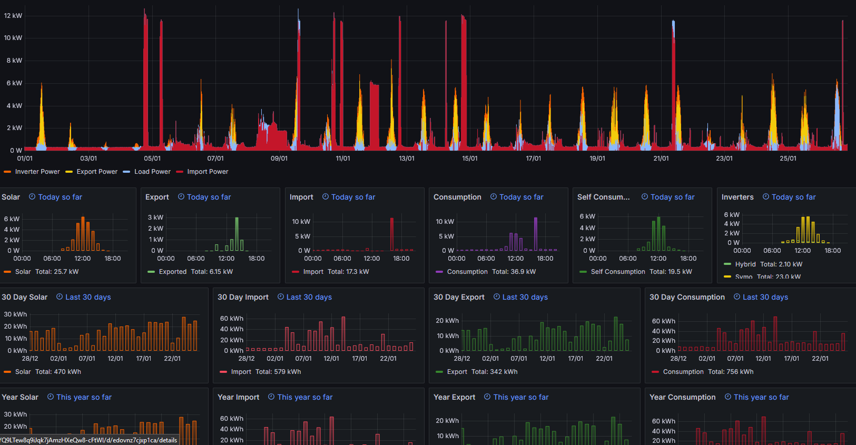Click 'Last 30 days' link in 30 Day Solar
Viewport: 856px width, 445px height.
pos(88,297)
